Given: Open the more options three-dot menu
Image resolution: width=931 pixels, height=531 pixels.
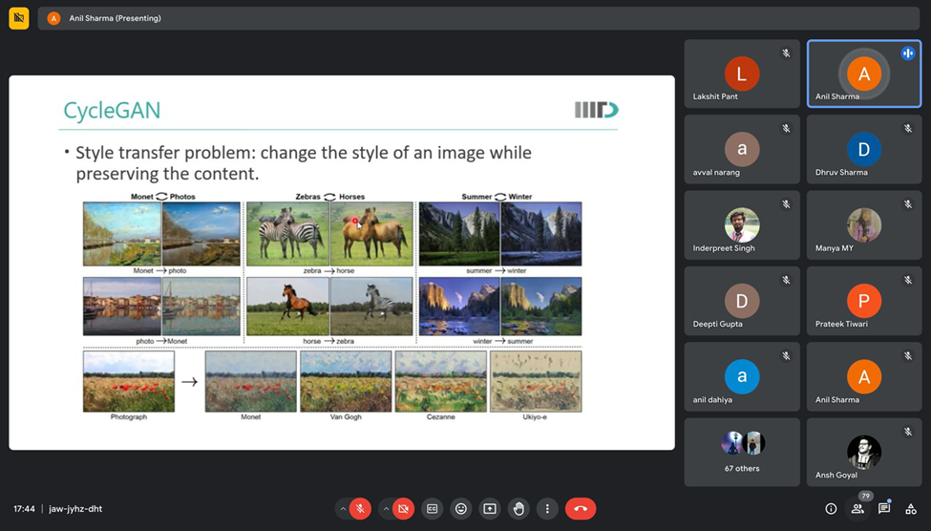Looking at the screenshot, I should (x=547, y=509).
